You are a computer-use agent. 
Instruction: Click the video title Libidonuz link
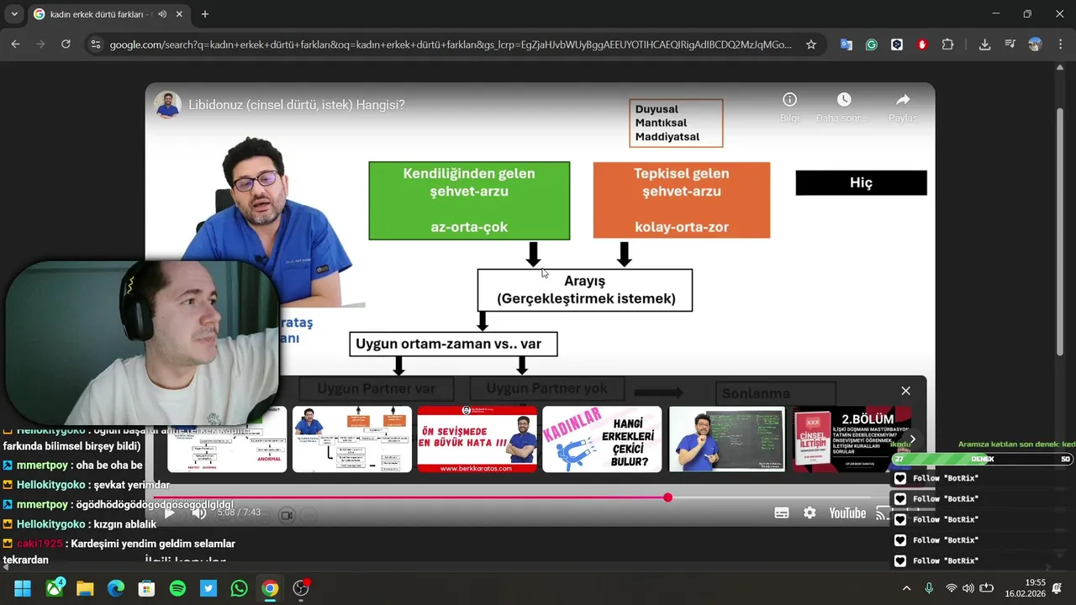pyautogui.click(x=296, y=105)
